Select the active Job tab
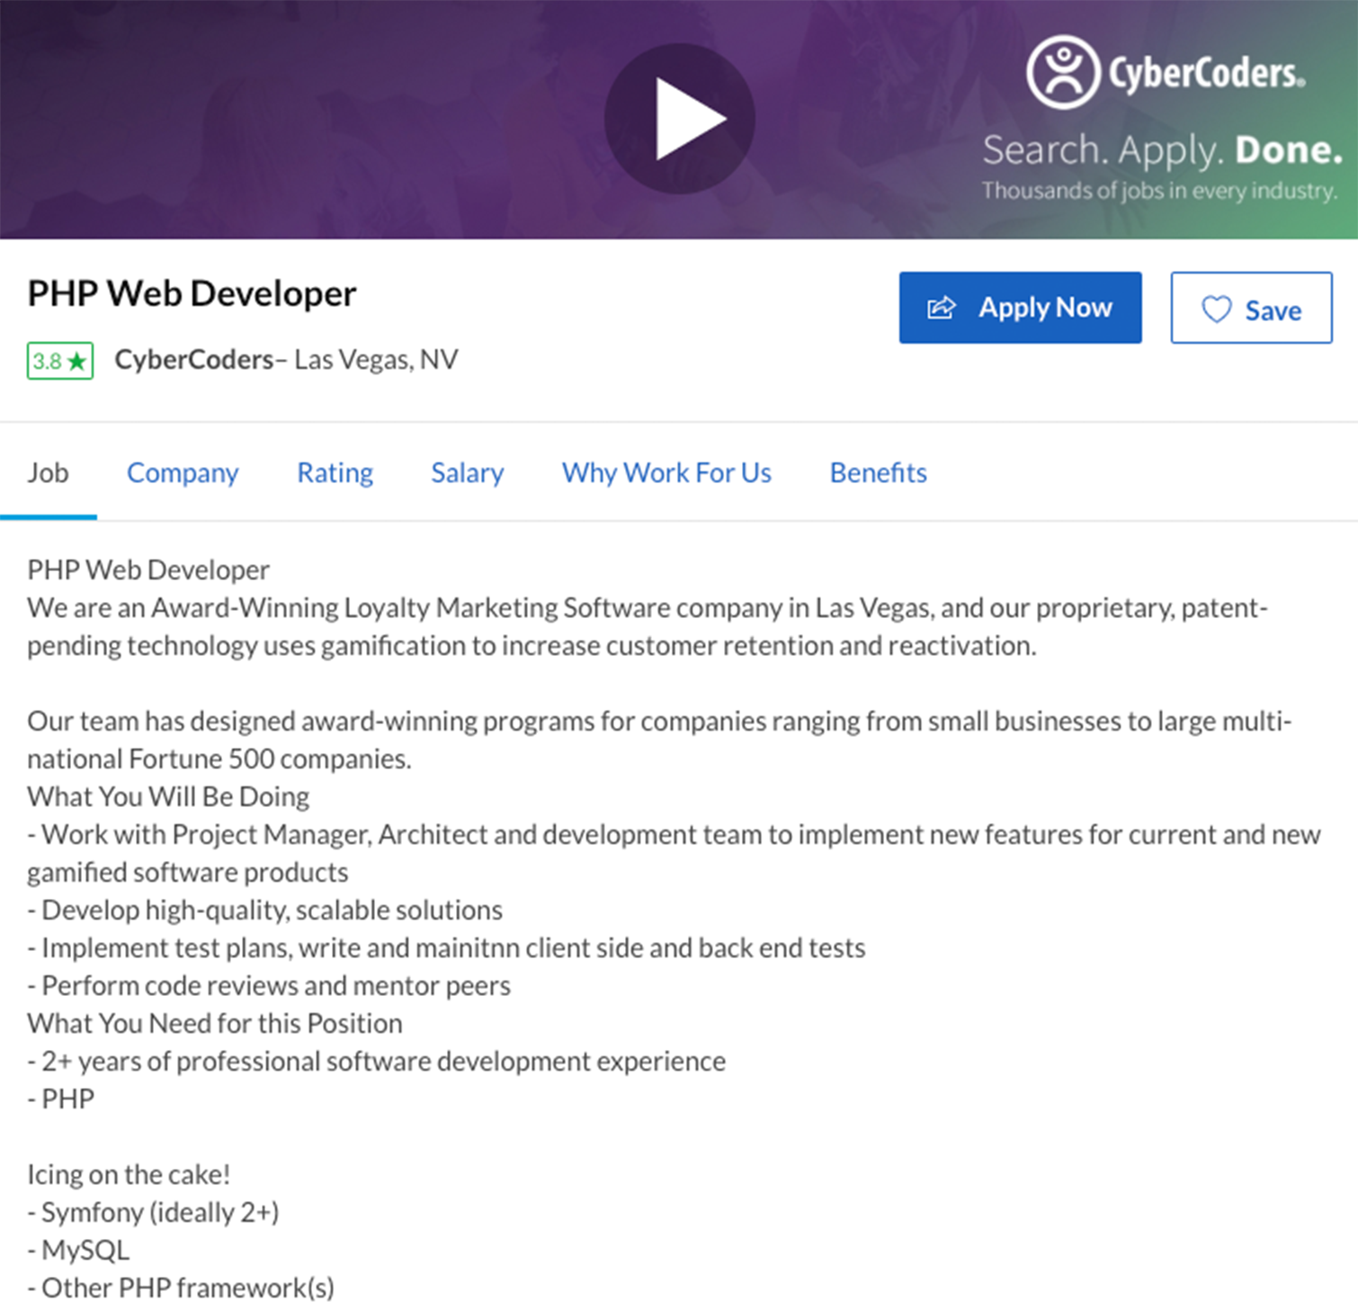This screenshot has width=1358, height=1310. pyautogui.click(x=49, y=472)
